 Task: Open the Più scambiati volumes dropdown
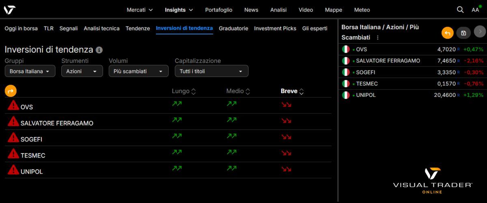(x=138, y=71)
